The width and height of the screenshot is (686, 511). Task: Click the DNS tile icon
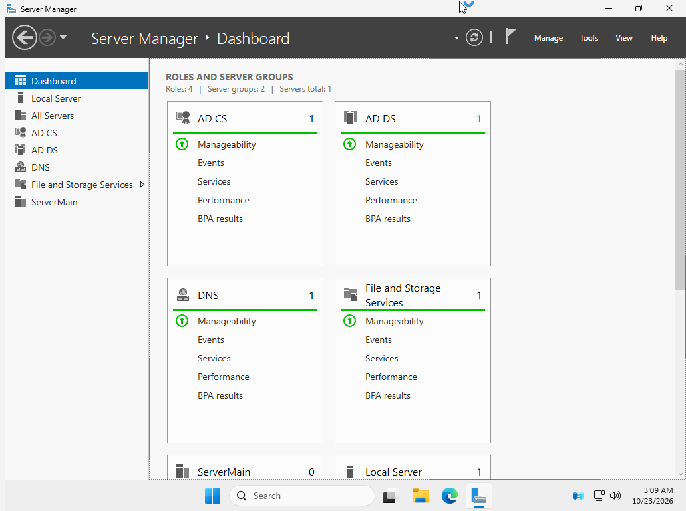coord(183,295)
